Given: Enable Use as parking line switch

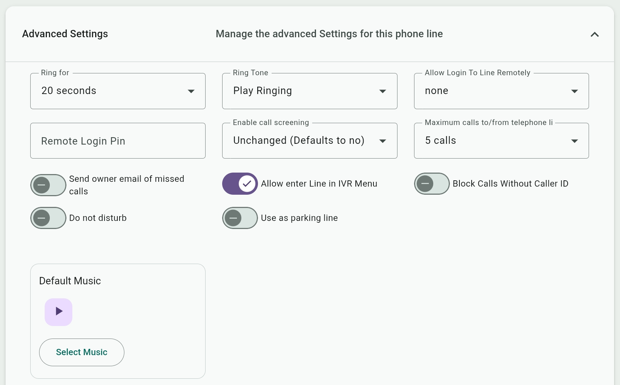Looking at the screenshot, I should pyautogui.click(x=240, y=218).
